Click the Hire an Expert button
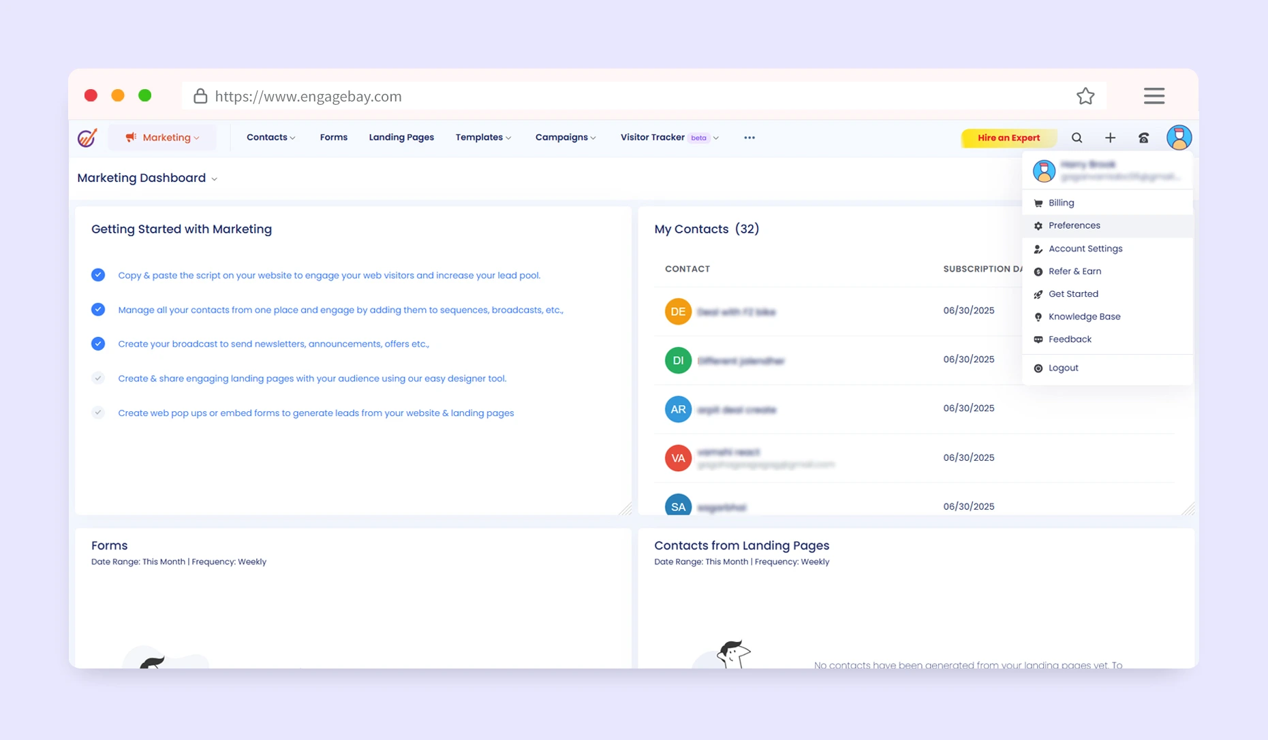The image size is (1268, 740). click(x=1008, y=138)
